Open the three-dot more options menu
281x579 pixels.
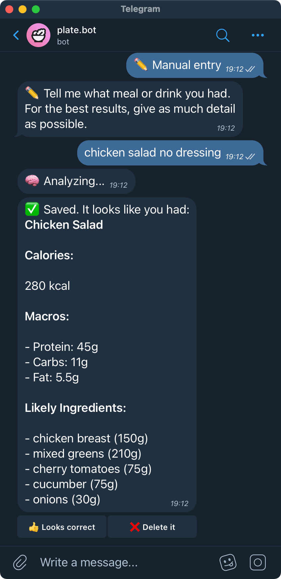coord(257,35)
